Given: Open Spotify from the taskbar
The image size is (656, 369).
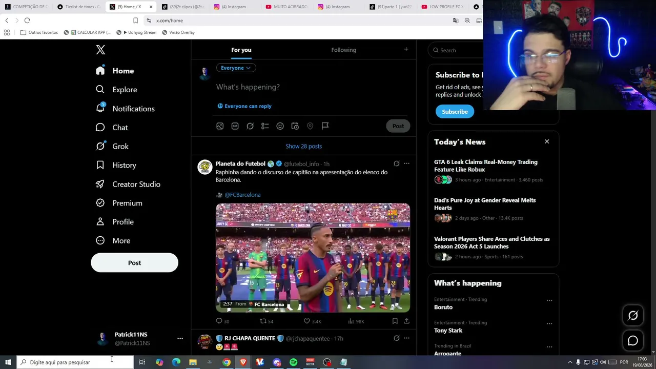Looking at the screenshot, I should tap(293, 362).
